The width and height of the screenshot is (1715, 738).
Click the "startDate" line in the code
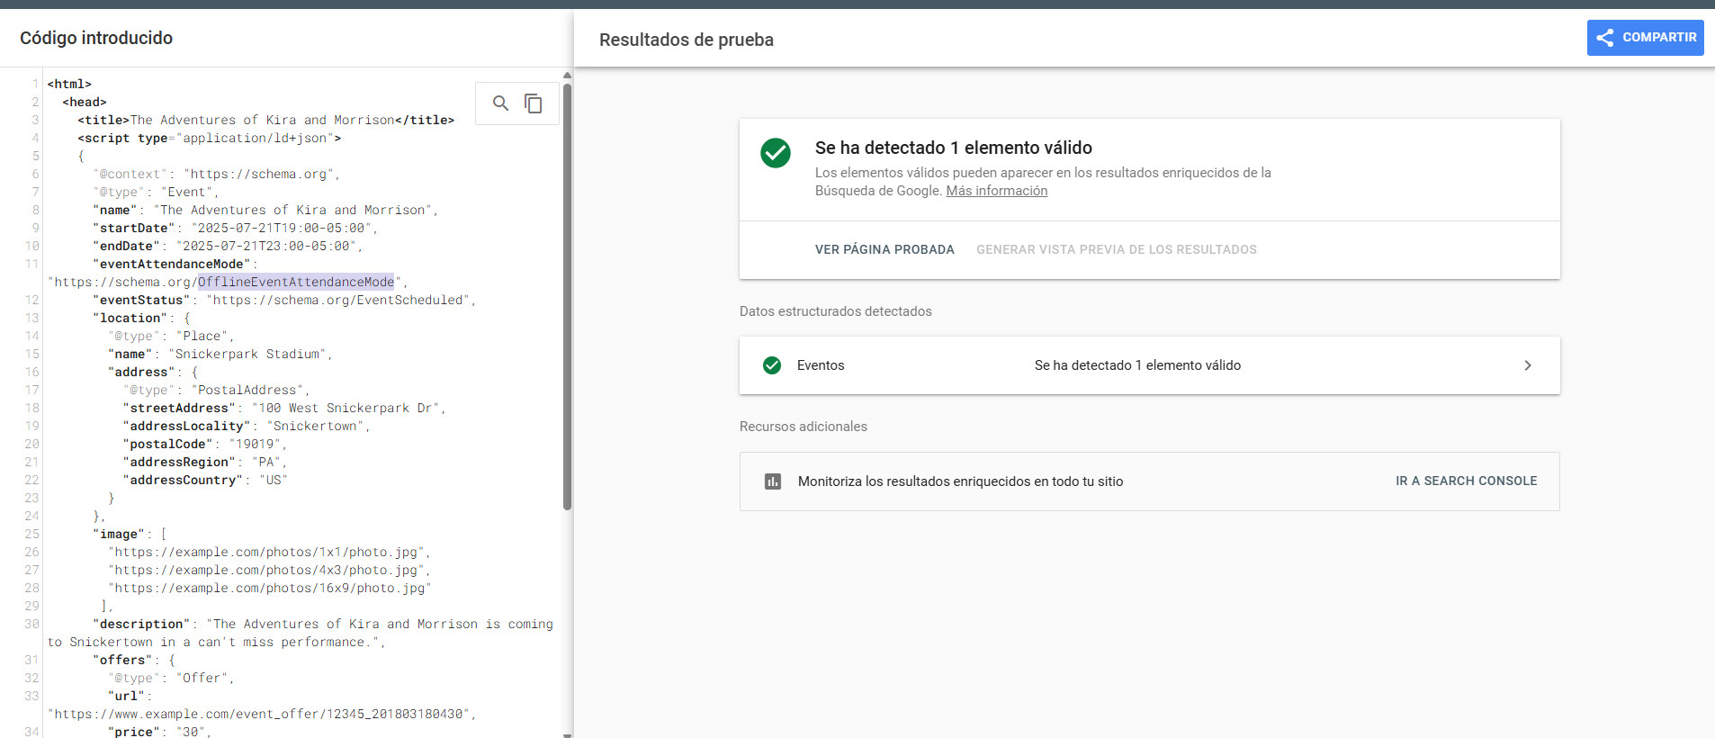[234, 228]
